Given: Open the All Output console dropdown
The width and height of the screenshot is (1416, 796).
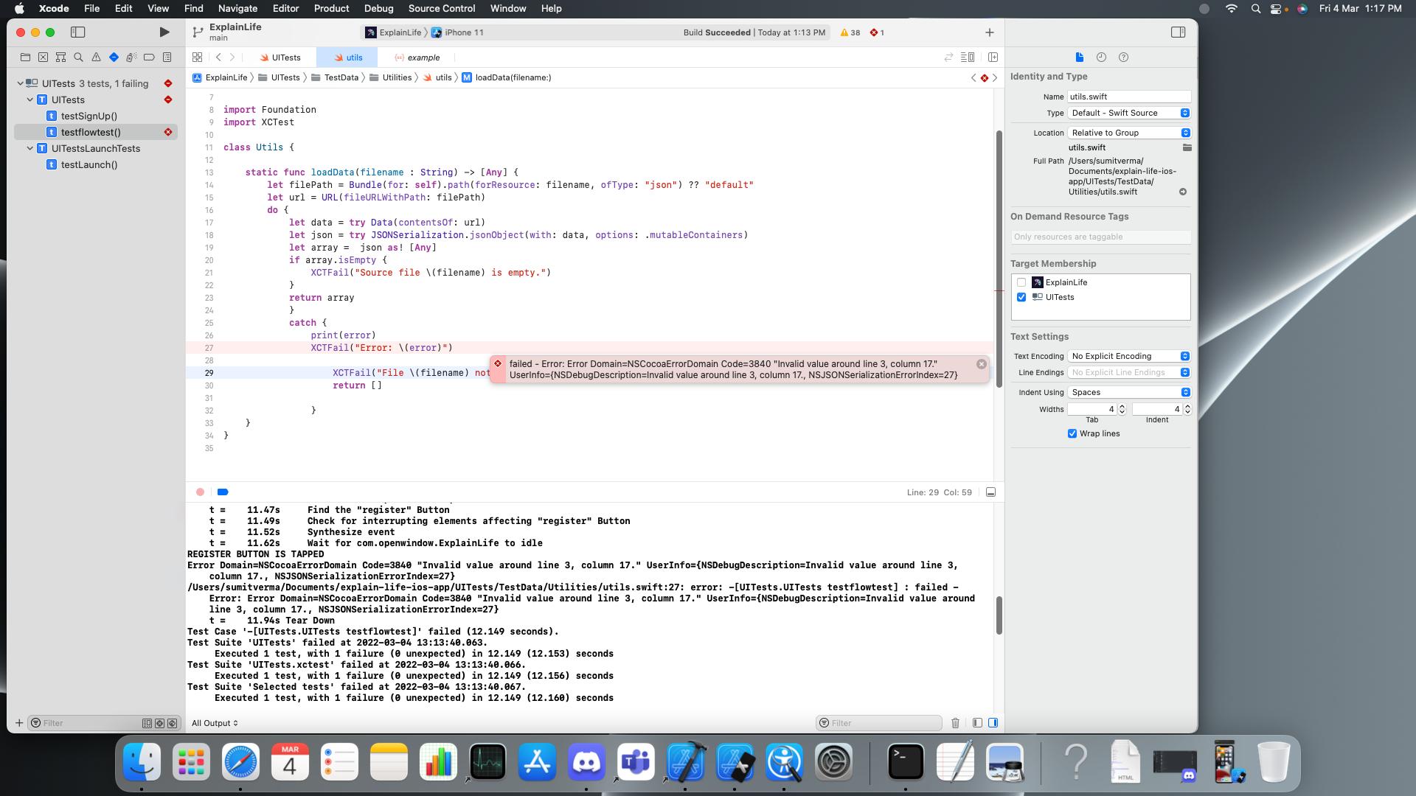Looking at the screenshot, I should [215, 723].
